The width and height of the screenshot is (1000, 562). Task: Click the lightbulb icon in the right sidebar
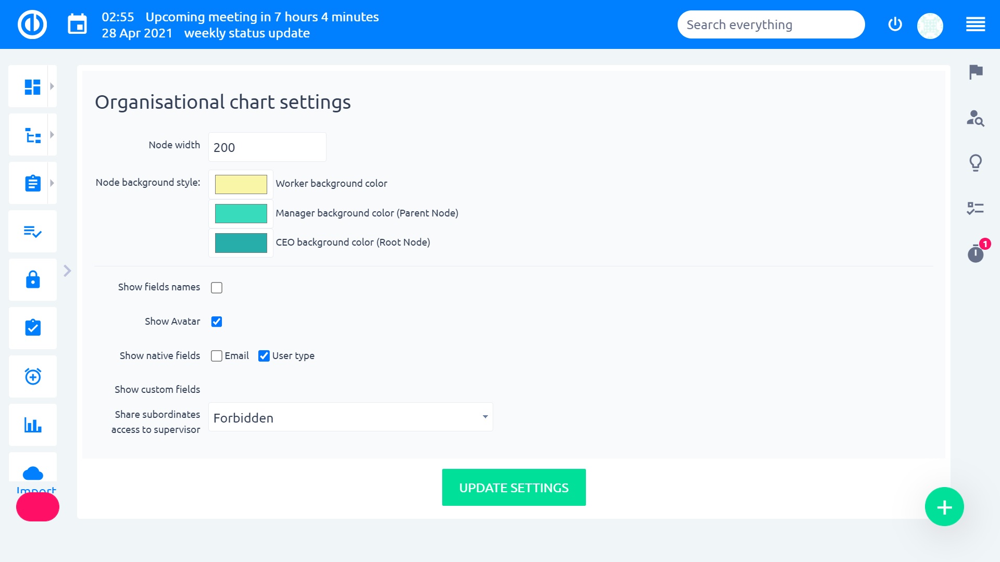tap(975, 163)
